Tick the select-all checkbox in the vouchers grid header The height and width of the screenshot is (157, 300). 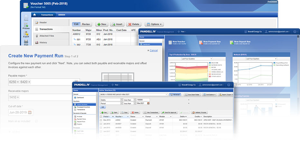(x=101, y=117)
